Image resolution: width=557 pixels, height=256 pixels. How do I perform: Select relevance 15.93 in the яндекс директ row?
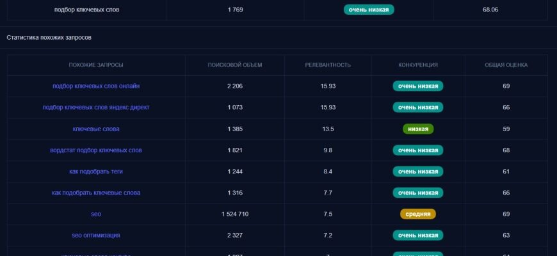point(328,108)
